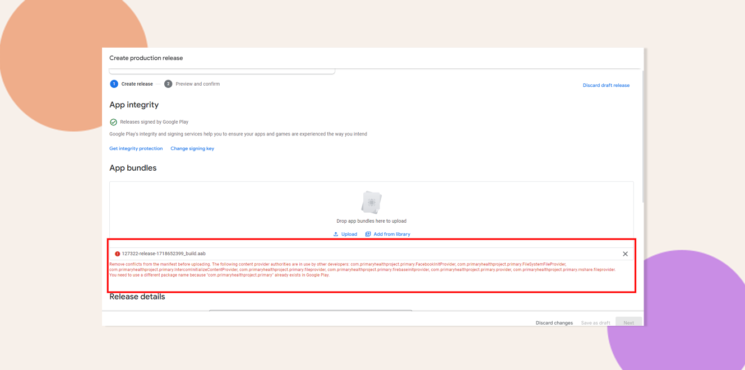Click the input field under Release details
The image size is (745, 370).
[311, 310]
